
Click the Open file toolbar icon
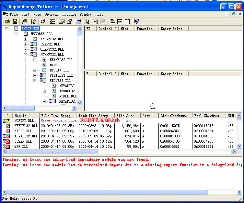pyautogui.click(x=7, y=21)
